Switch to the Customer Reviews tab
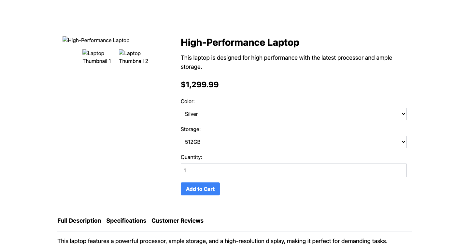The image size is (469, 247). tap(178, 221)
